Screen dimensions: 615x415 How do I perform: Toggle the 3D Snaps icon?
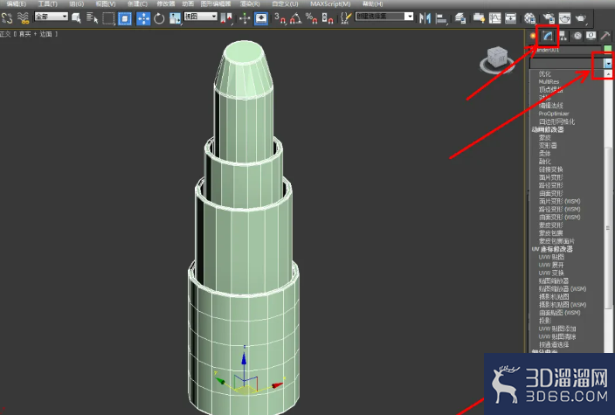(x=280, y=18)
